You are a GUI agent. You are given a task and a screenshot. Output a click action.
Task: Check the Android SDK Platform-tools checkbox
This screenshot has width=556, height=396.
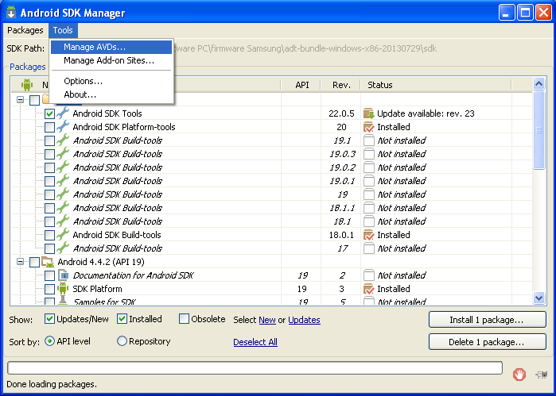49,127
